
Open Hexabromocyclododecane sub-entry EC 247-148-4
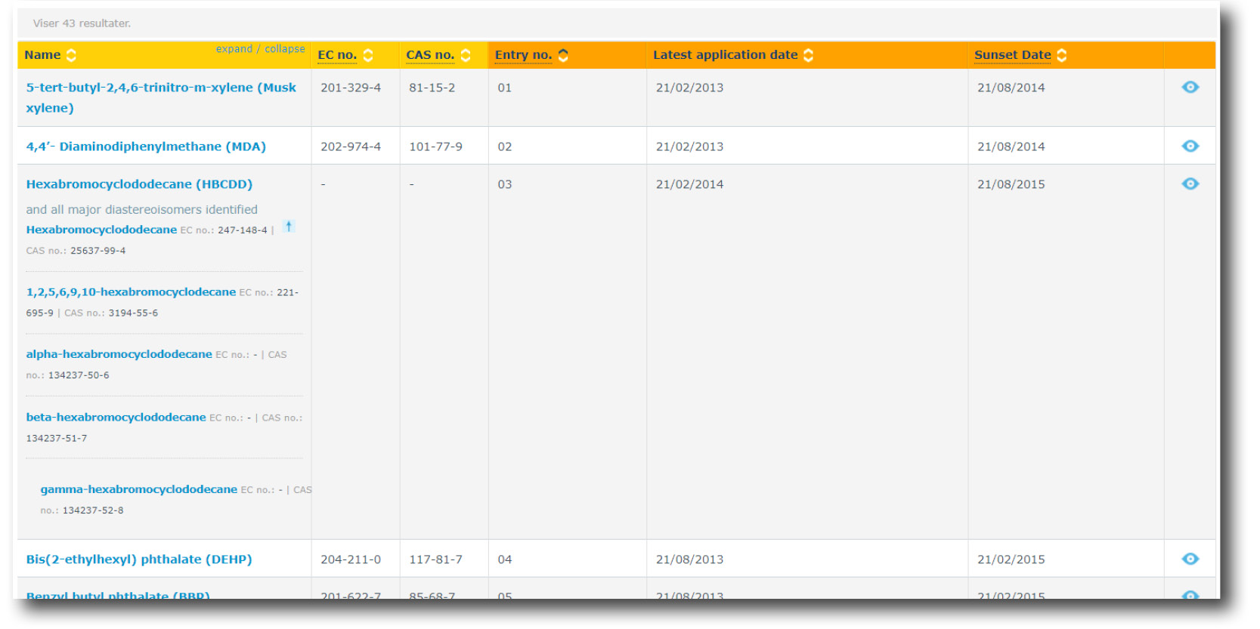click(x=101, y=230)
